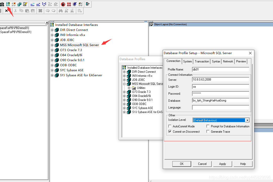Click the Apply button
This screenshot has height=182, width=273.
pos(223,164)
